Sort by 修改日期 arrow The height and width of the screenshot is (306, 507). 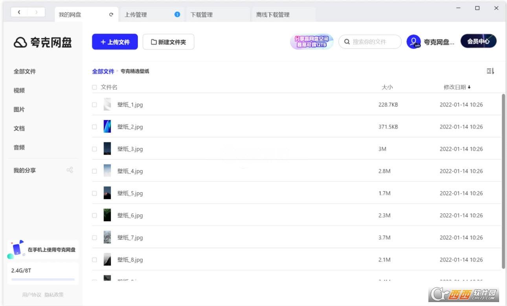pos(469,87)
